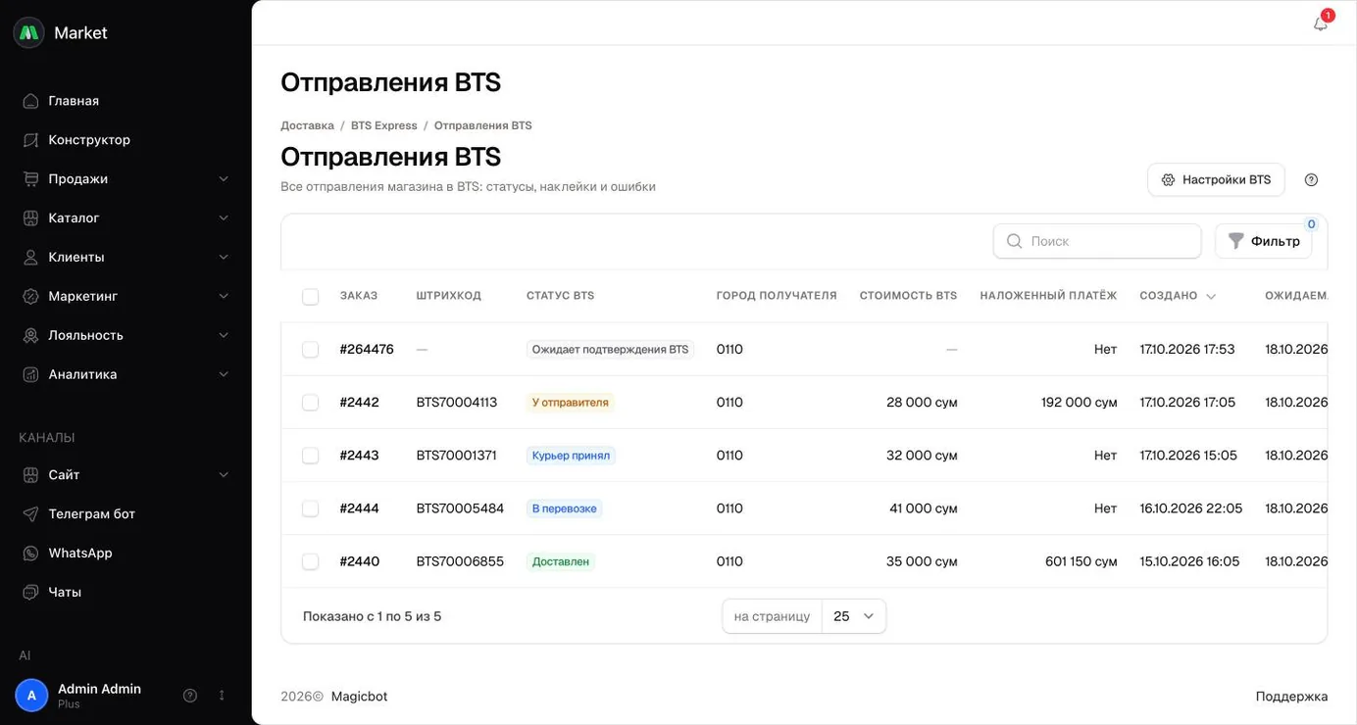Click the Главная home icon
The image size is (1357, 725).
[30, 101]
